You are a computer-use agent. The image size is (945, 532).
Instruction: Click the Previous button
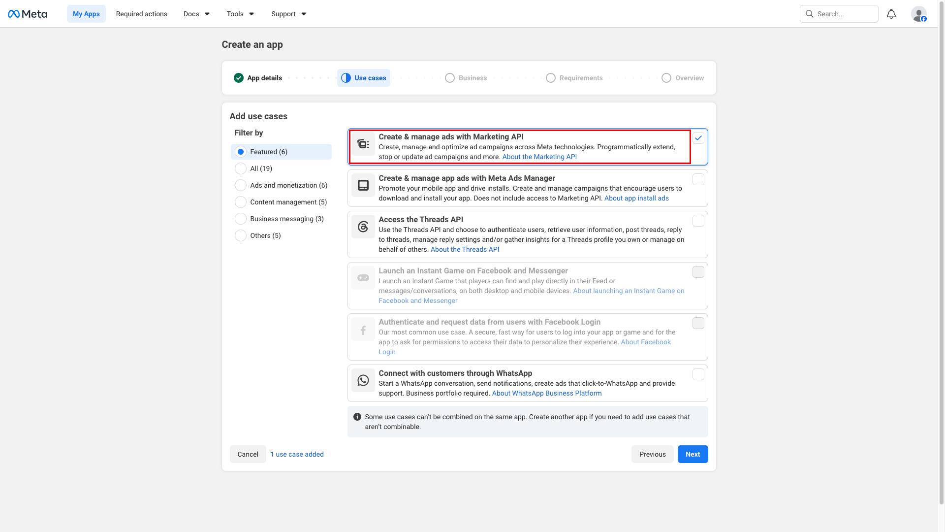[652, 454]
